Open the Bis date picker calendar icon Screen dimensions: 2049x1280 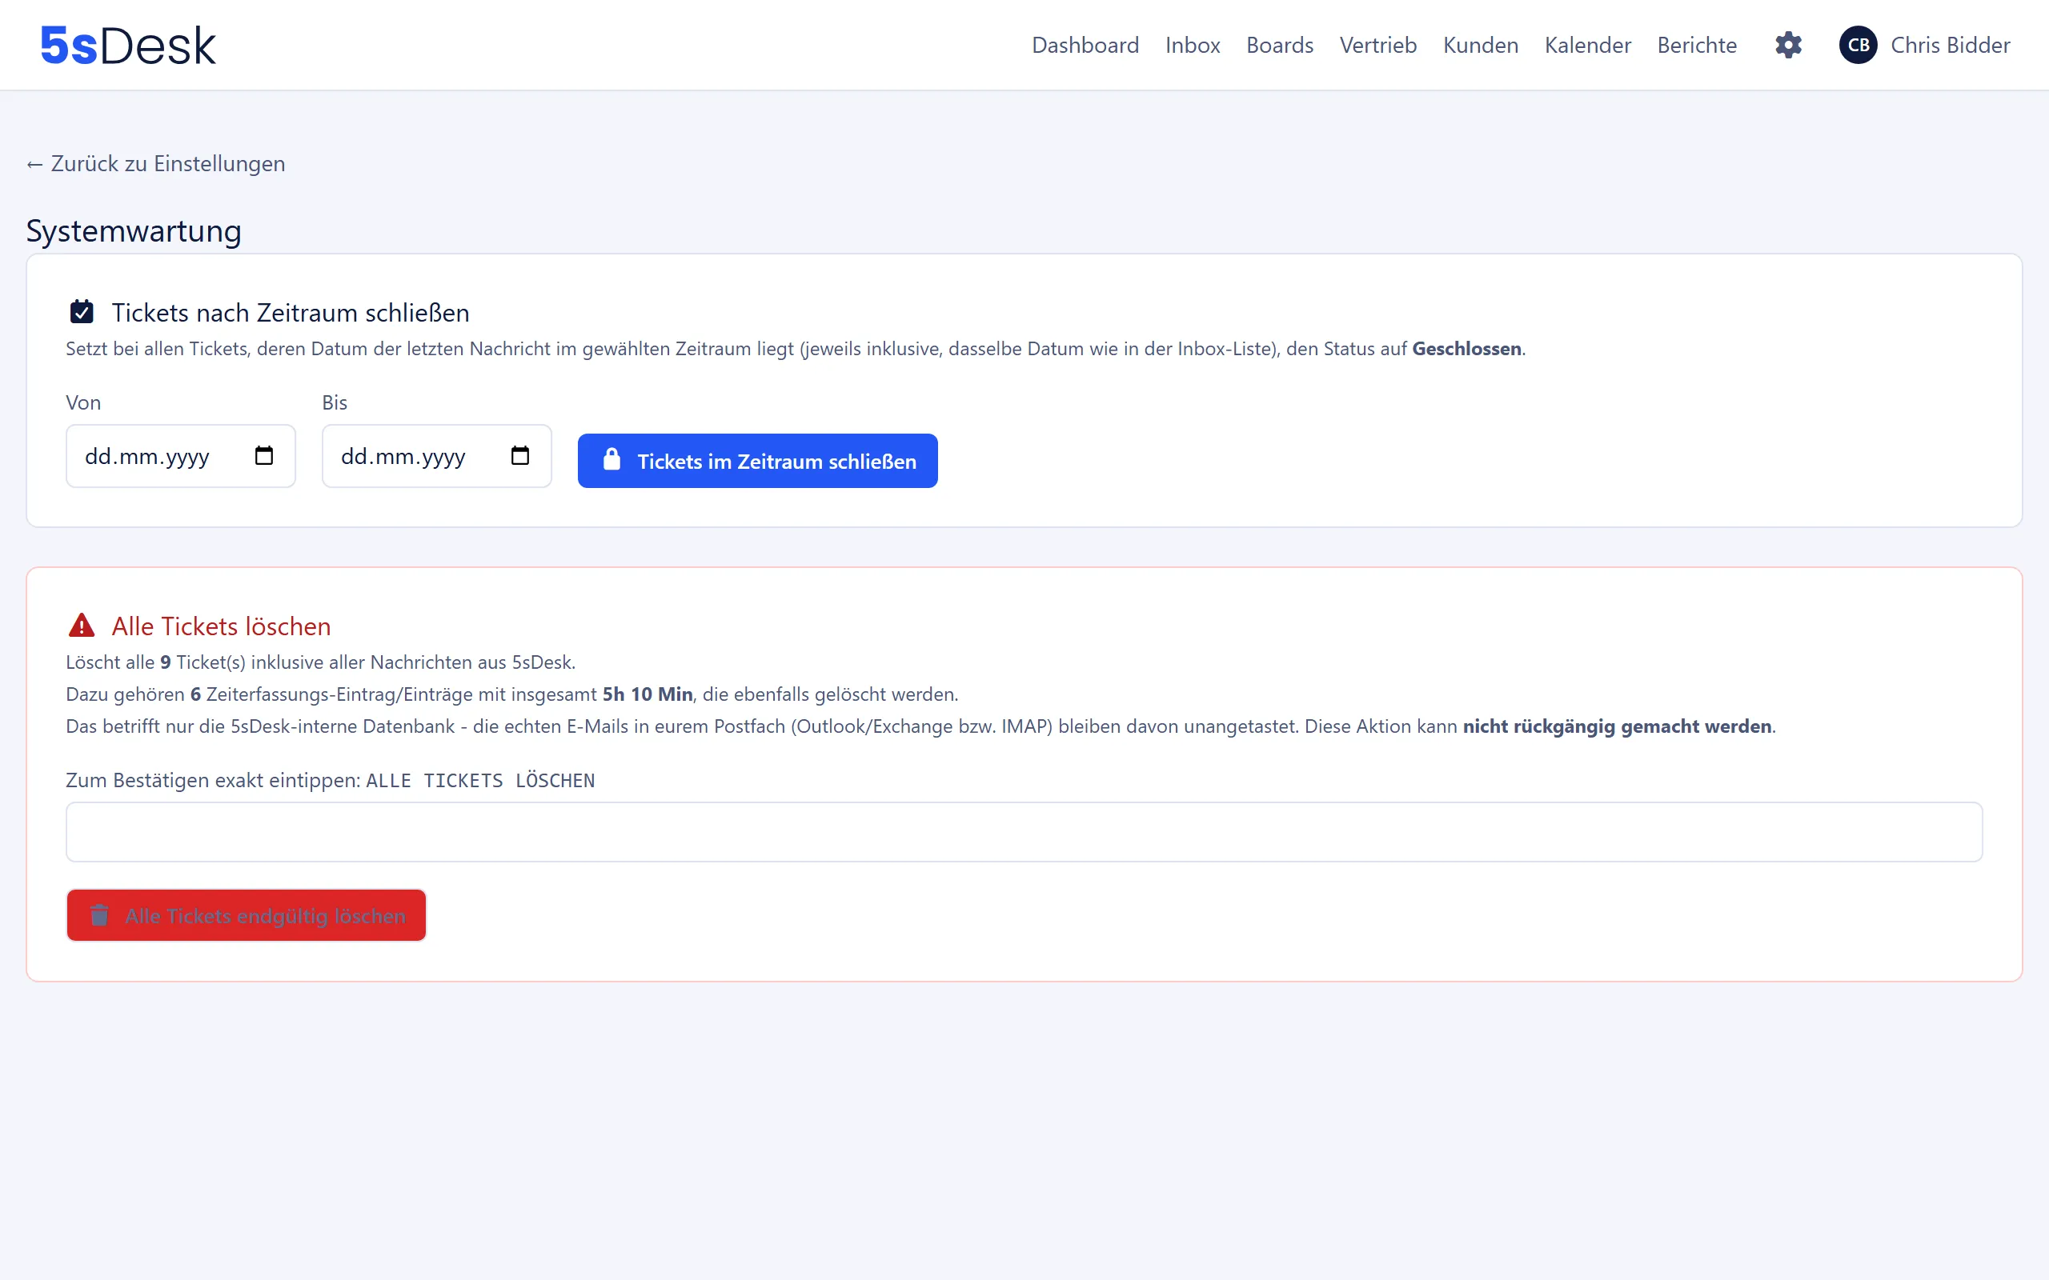(520, 455)
